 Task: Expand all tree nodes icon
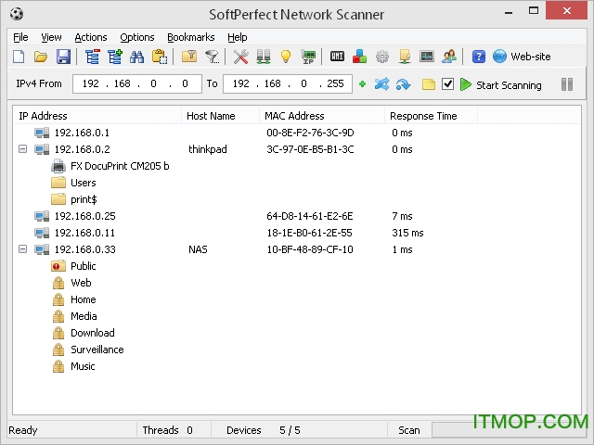pos(114,57)
